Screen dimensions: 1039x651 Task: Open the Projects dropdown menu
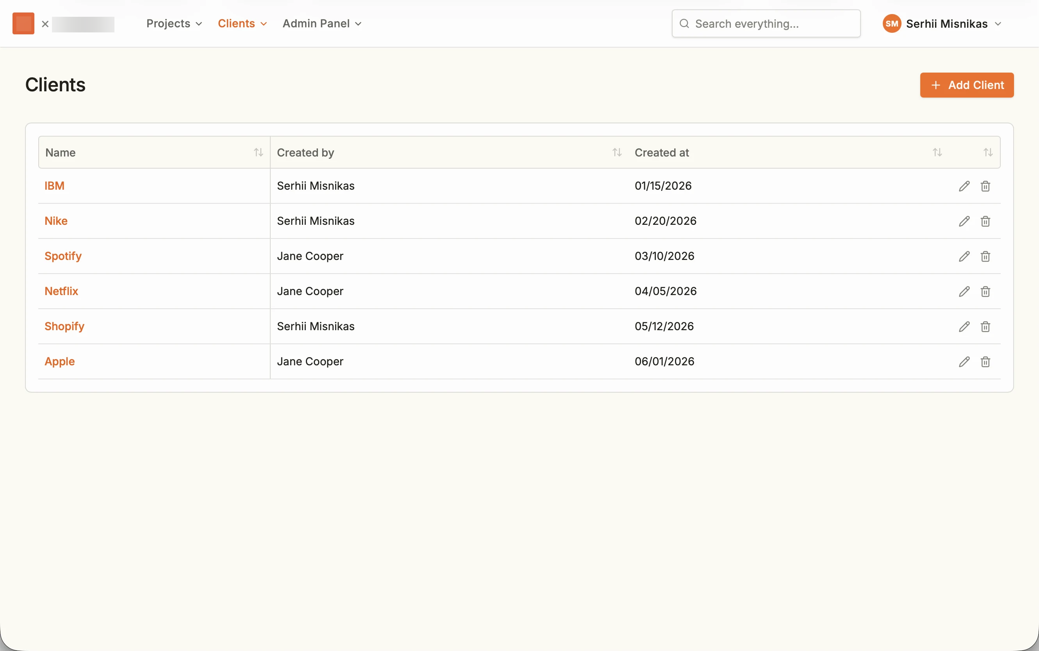click(x=175, y=24)
